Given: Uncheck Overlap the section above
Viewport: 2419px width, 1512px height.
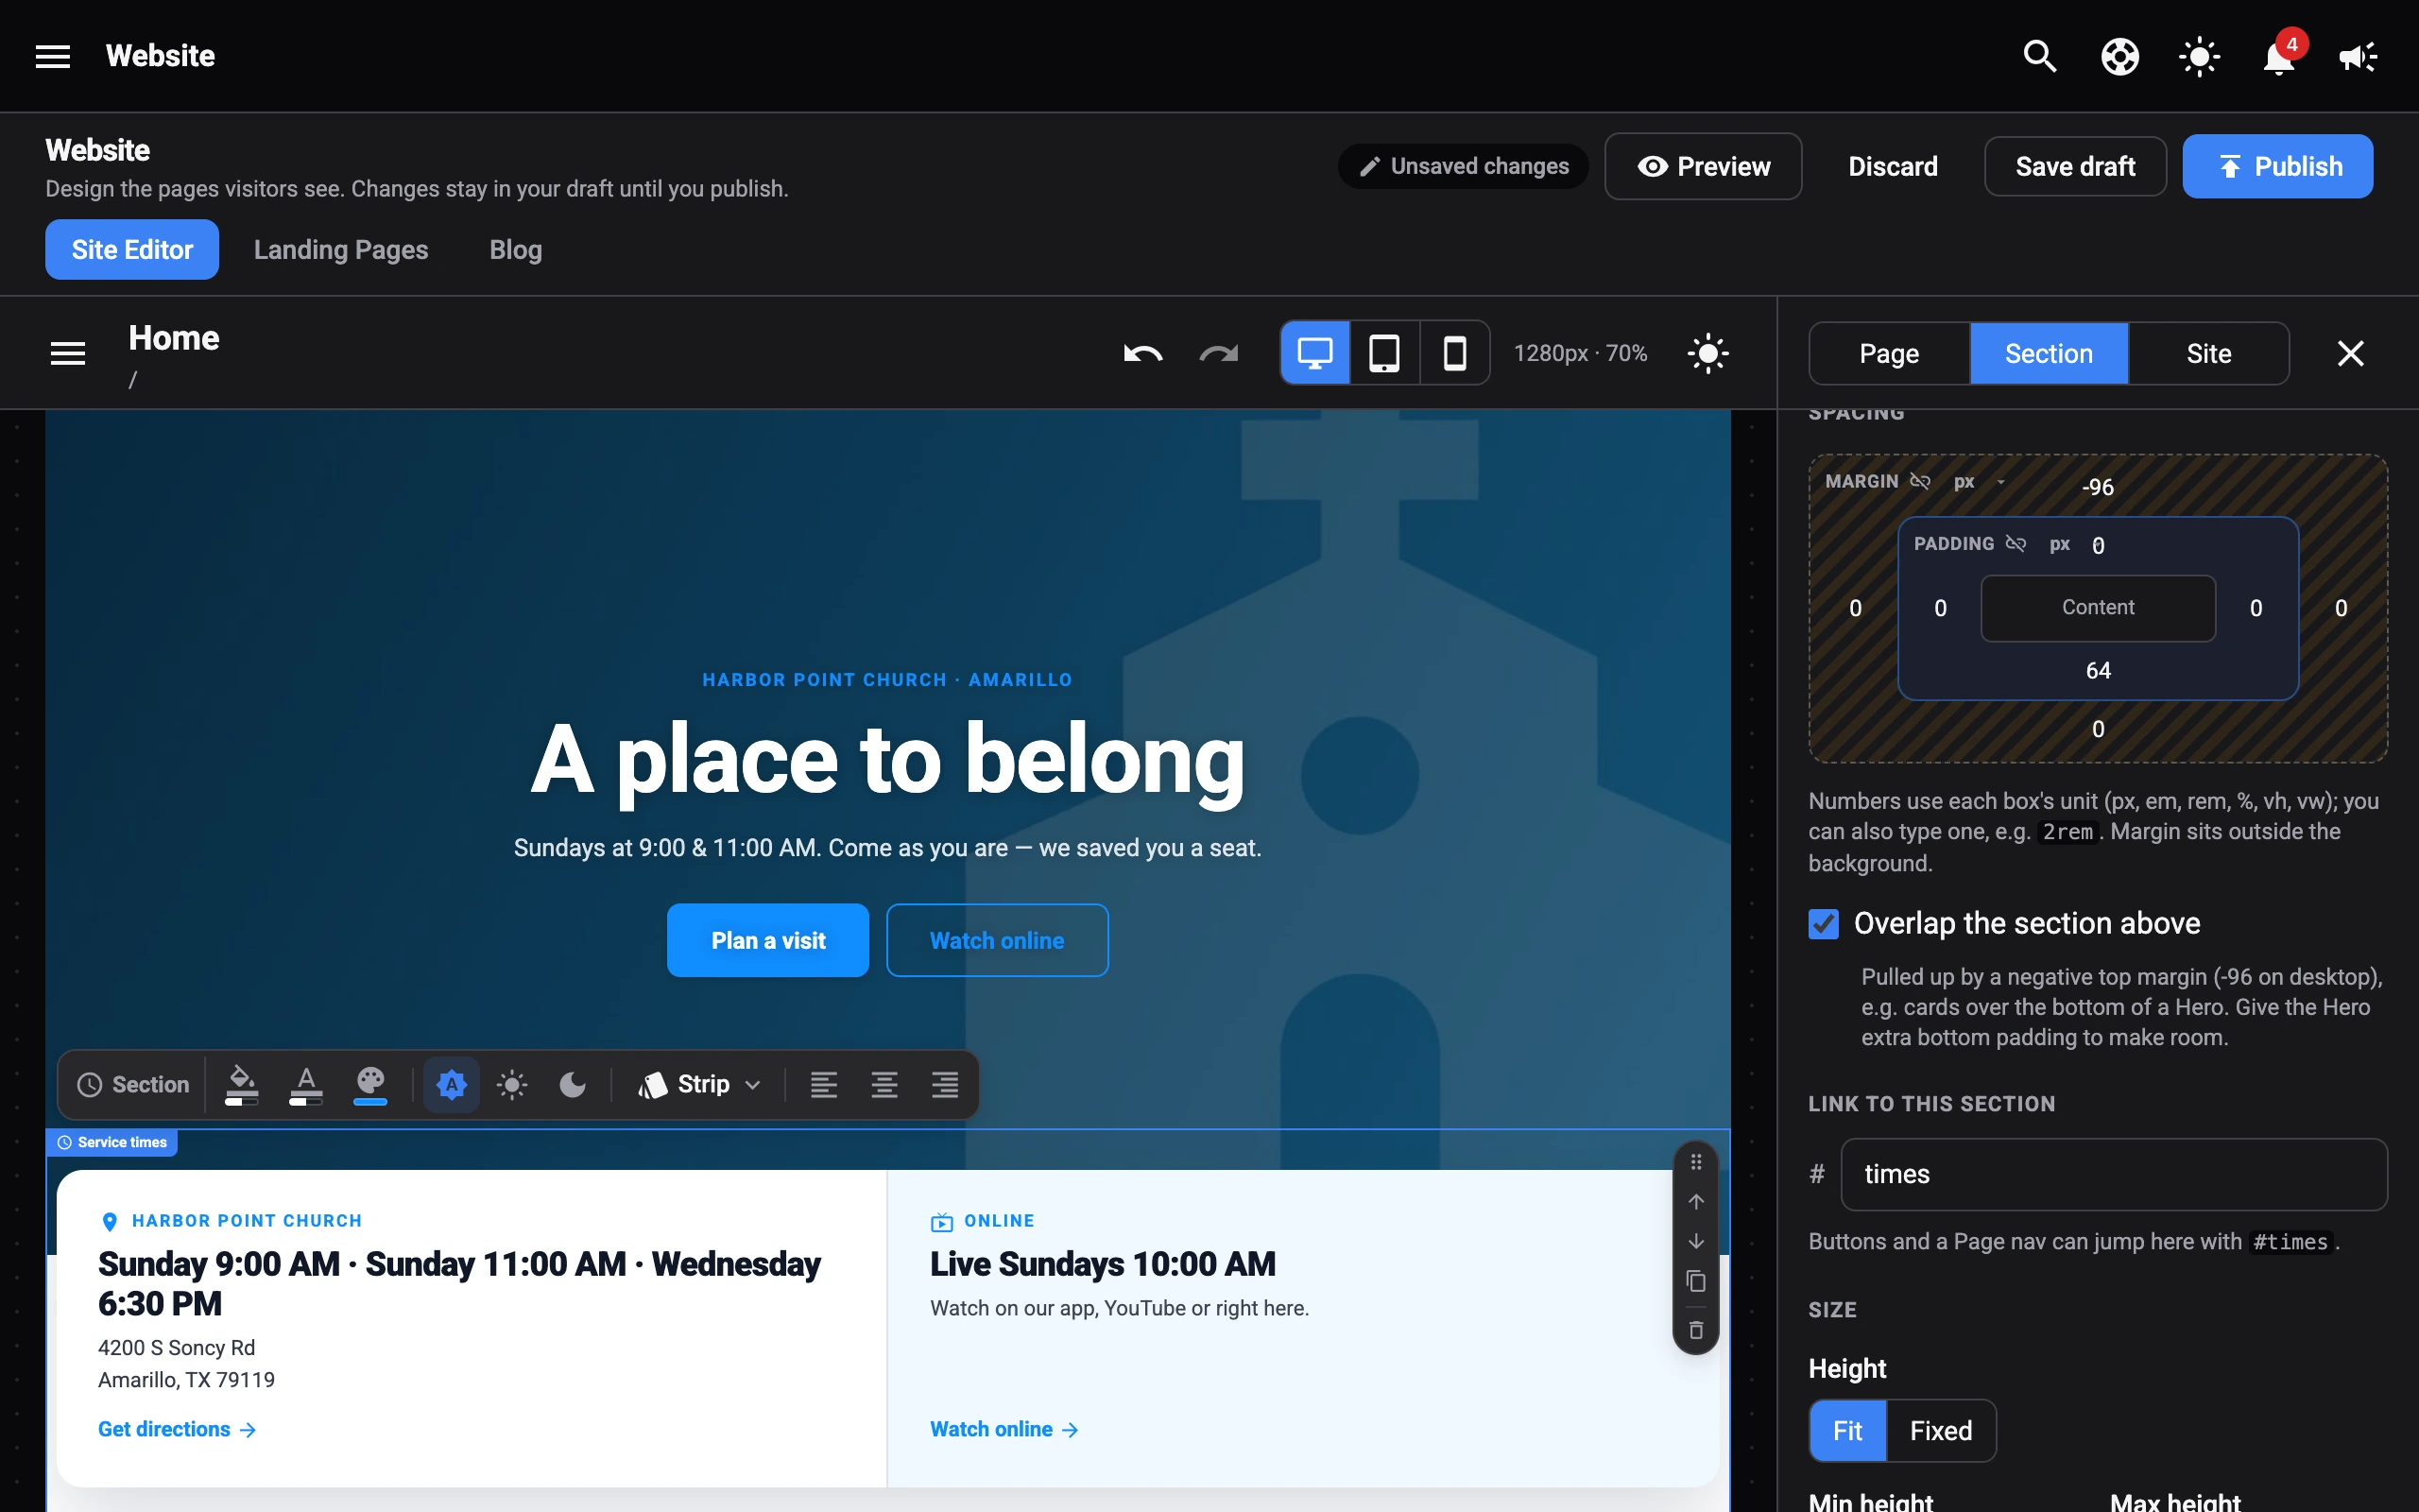Looking at the screenshot, I should [1824, 924].
